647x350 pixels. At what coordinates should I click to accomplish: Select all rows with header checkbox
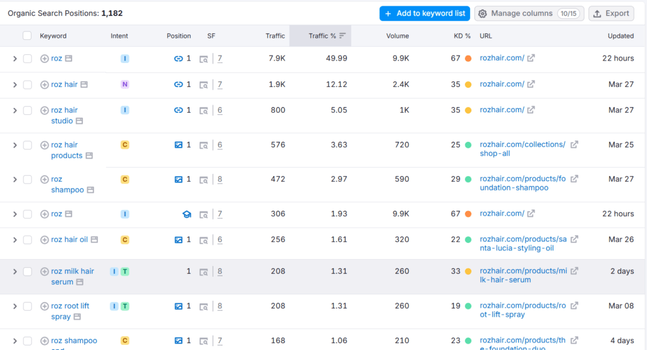[x=27, y=35]
